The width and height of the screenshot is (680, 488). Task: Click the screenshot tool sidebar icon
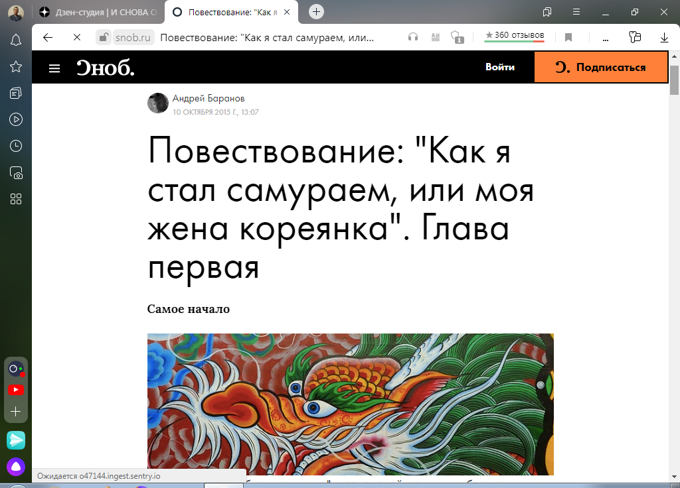(16, 173)
